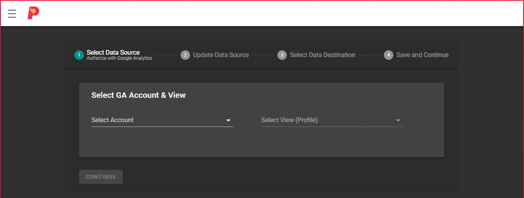The height and width of the screenshot is (198, 524).
Task: Open the Select Account dropdown field
Action: tap(157, 120)
